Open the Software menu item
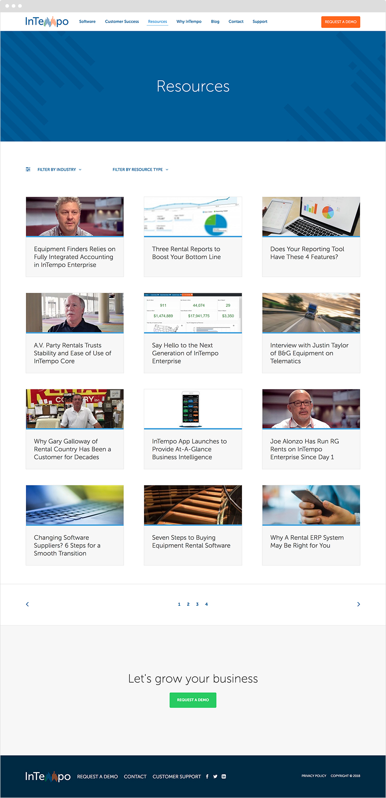The image size is (386, 798). [87, 21]
